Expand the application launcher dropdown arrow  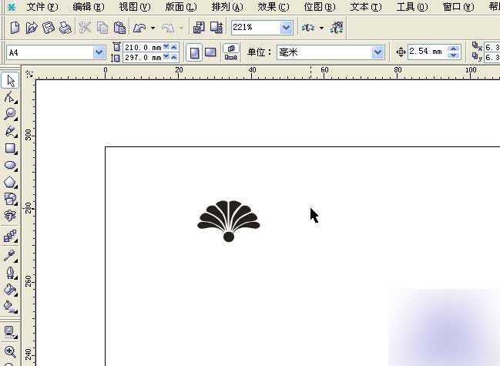point(321,29)
